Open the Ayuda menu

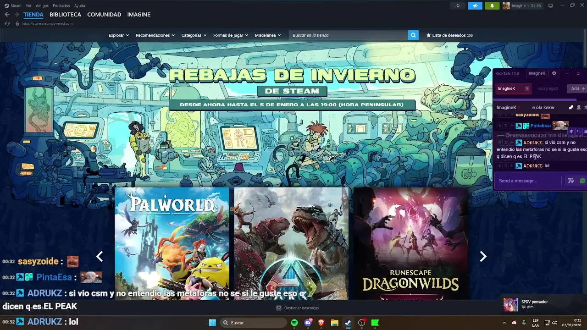click(79, 5)
